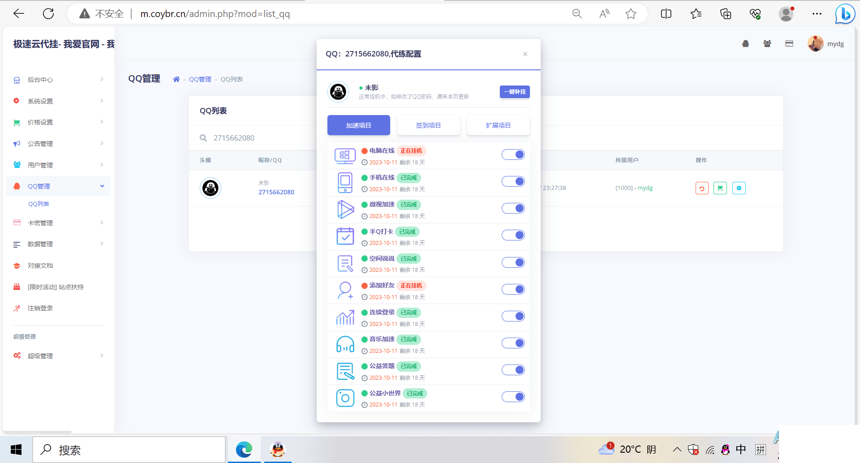Screen dimensions: 860x463
Task: Expand the 数据管理 sidebar menu
Action: coord(58,244)
